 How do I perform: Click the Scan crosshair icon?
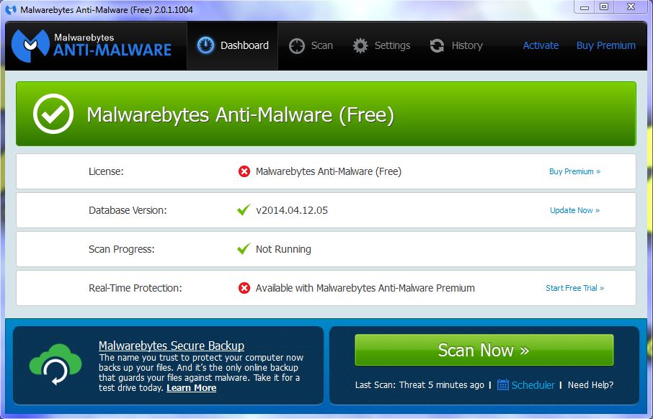click(297, 46)
